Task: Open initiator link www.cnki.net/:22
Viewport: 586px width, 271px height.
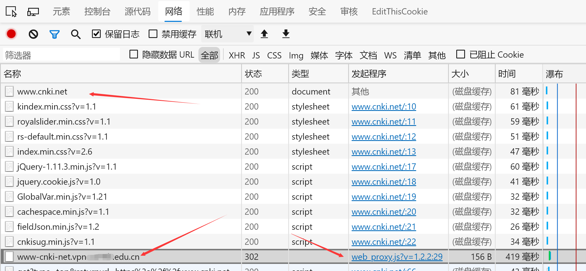Action: click(x=384, y=242)
